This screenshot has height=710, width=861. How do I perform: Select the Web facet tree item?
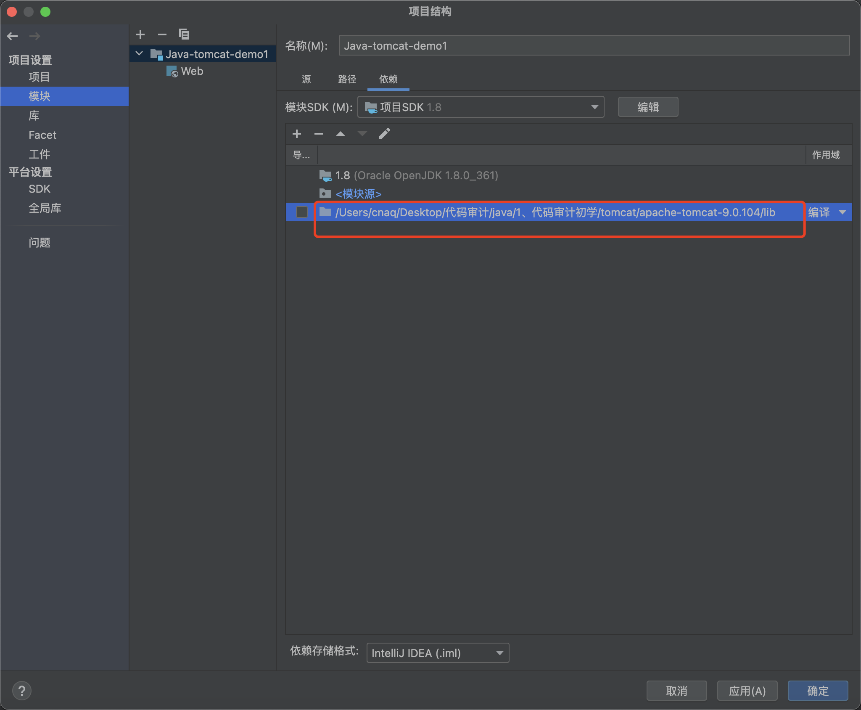point(192,72)
